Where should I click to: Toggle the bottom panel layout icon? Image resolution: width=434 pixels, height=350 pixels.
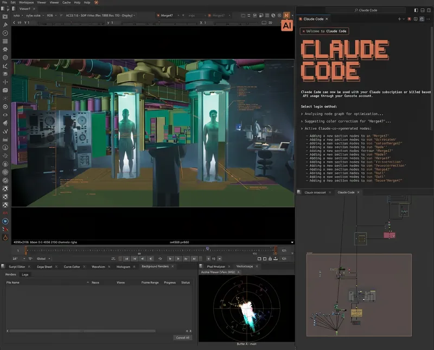[423, 10]
